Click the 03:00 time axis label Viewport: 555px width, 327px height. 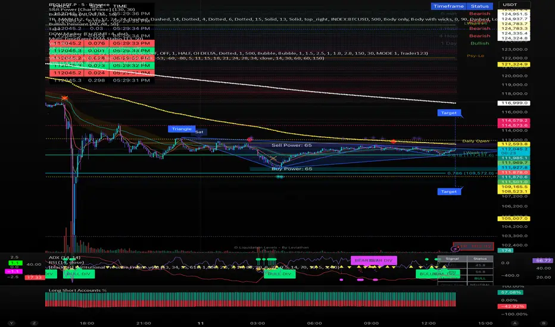point(257,323)
